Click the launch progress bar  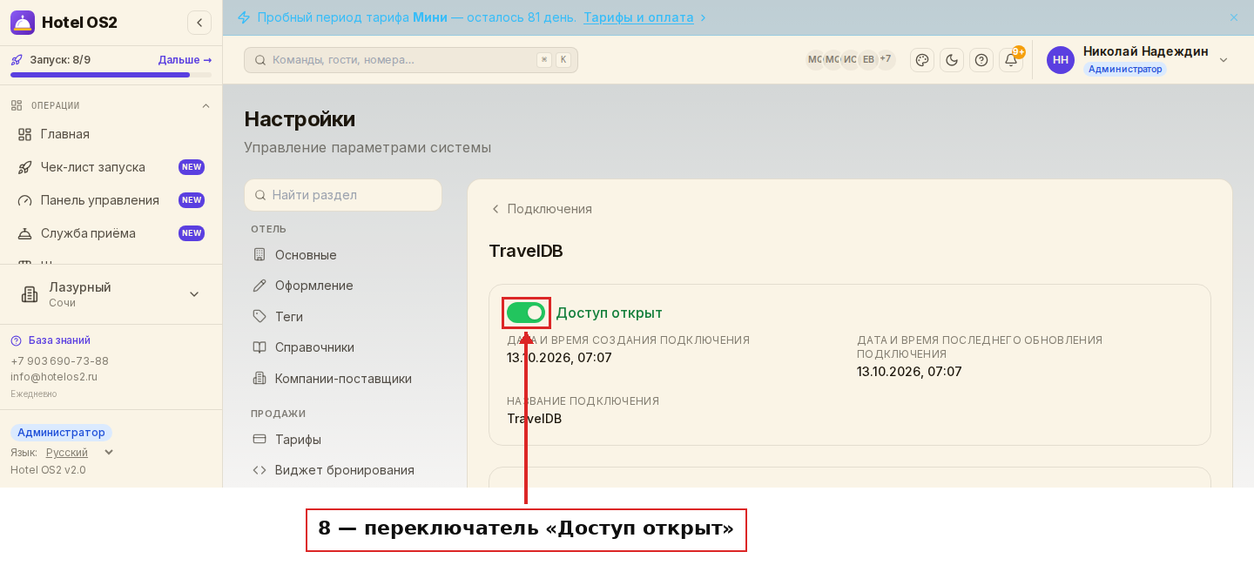click(111, 75)
